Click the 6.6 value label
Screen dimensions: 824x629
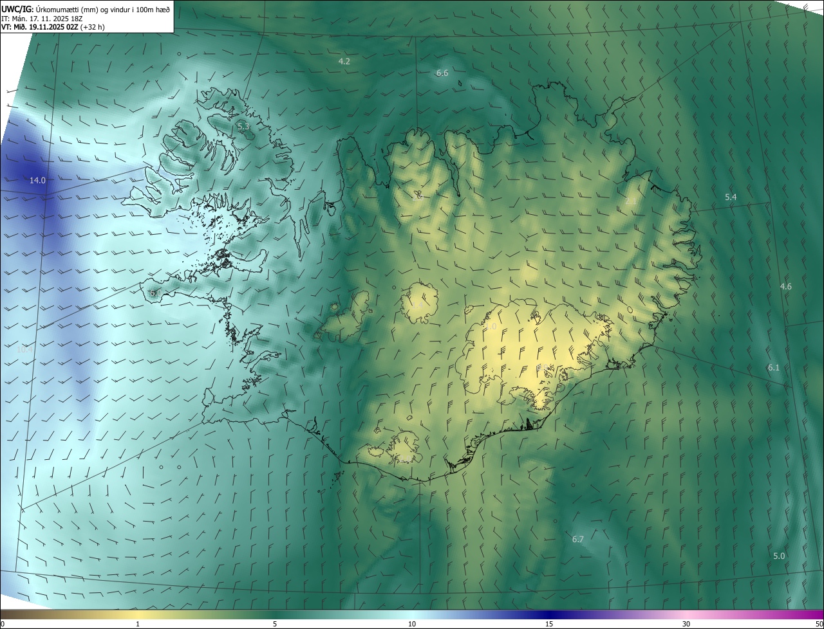pos(442,73)
